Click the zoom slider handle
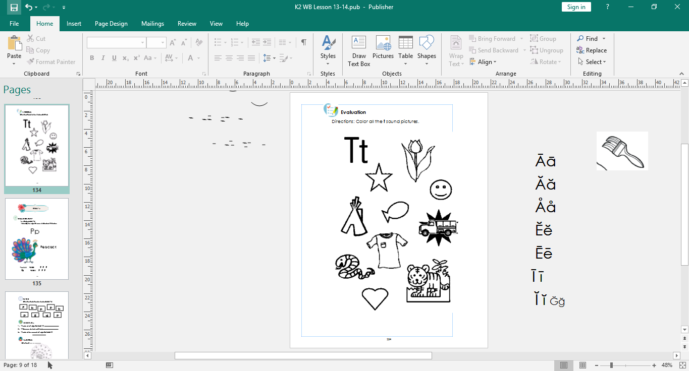689x371 pixels. (611, 365)
